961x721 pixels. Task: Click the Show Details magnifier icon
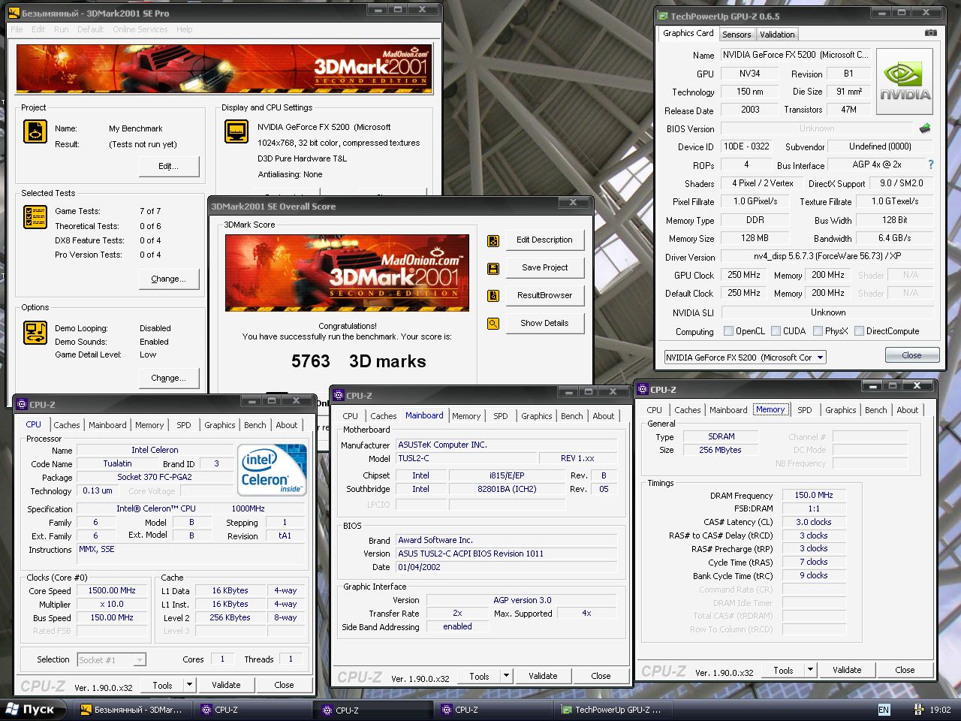pos(493,324)
